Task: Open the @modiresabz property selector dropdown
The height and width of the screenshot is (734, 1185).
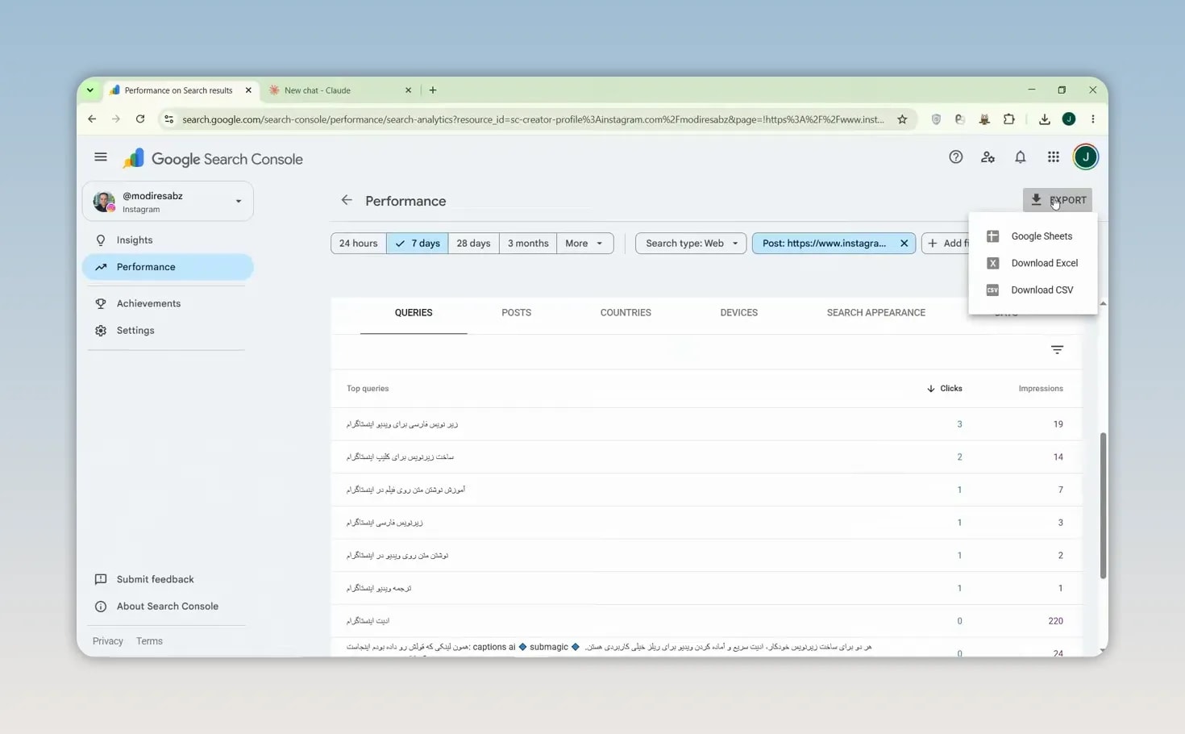Action: coord(168,201)
